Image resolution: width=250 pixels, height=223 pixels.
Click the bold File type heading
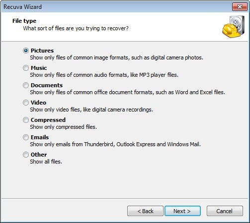click(x=24, y=21)
